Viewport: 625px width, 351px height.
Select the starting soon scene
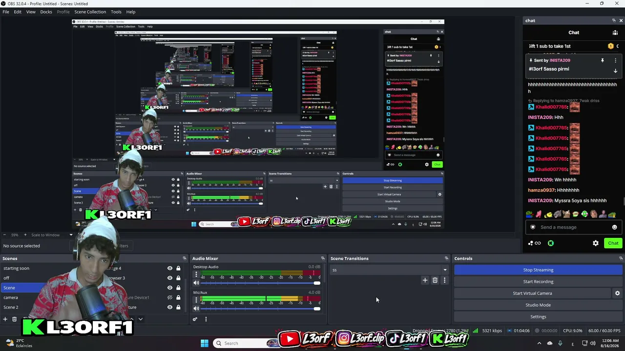coord(16,268)
